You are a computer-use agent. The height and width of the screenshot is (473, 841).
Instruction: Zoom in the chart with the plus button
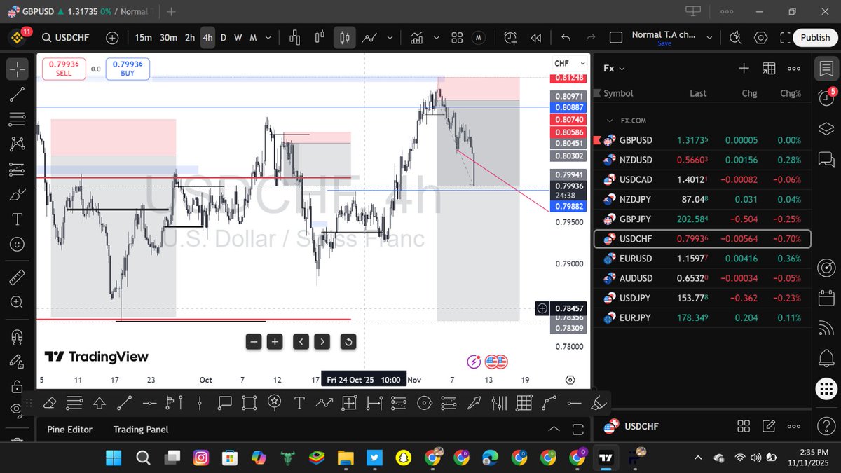click(x=275, y=341)
